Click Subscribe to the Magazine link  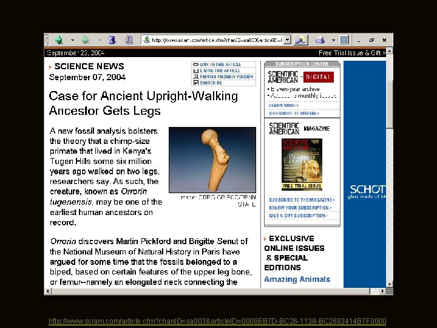302,200
